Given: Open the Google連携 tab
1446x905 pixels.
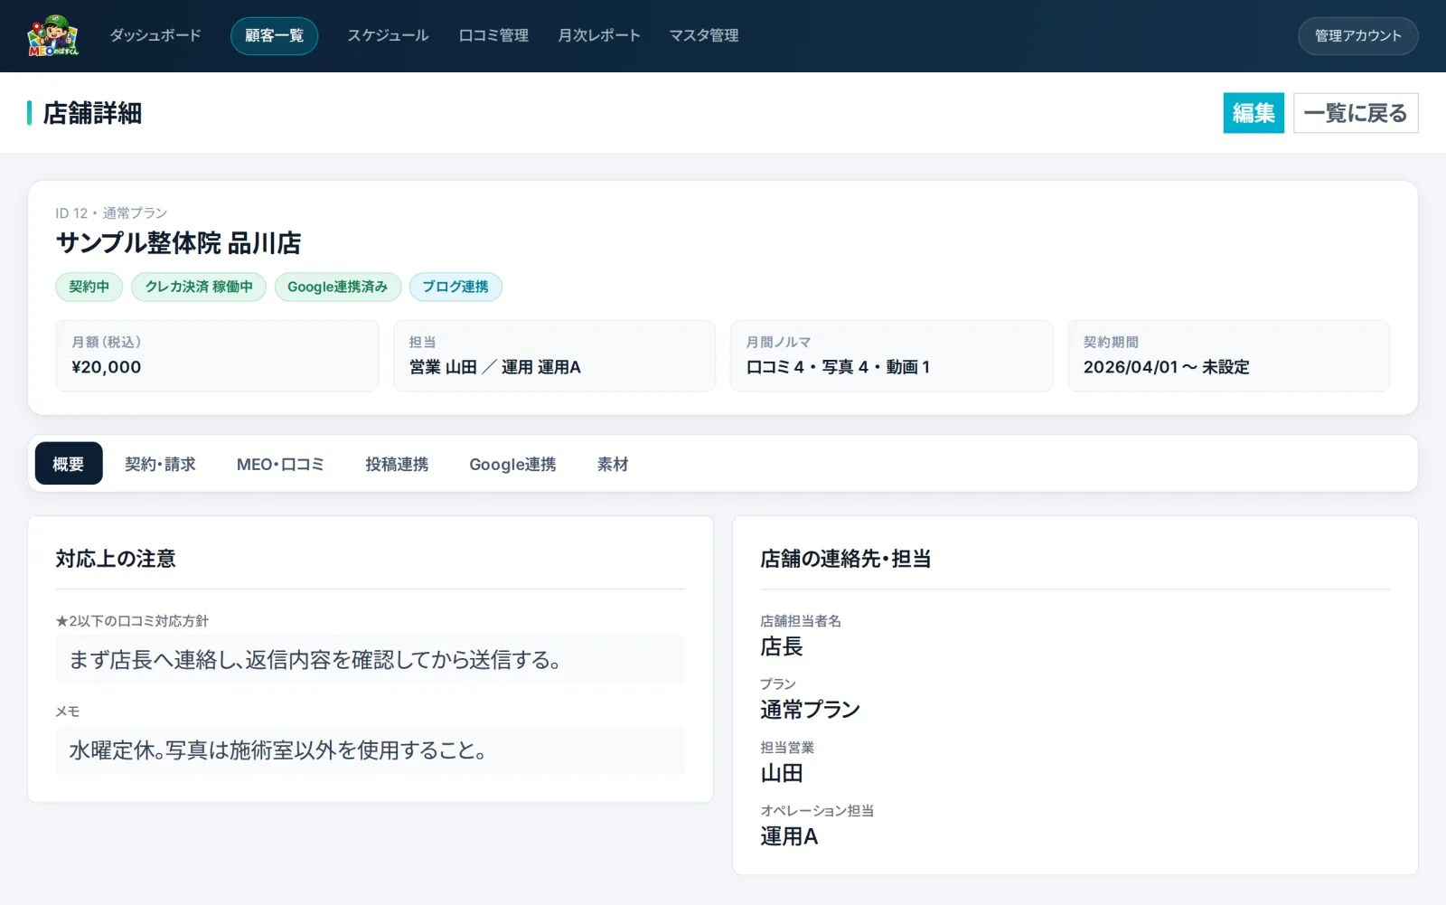Looking at the screenshot, I should pyautogui.click(x=512, y=464).
